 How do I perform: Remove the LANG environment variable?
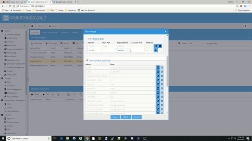click(162, 72)
